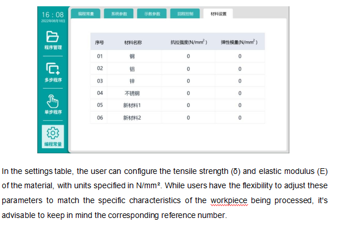The width and height of the screenshot is (337, 226).
Task: Switch to the 编程常量 tab
Action: (x=86, y=14)
